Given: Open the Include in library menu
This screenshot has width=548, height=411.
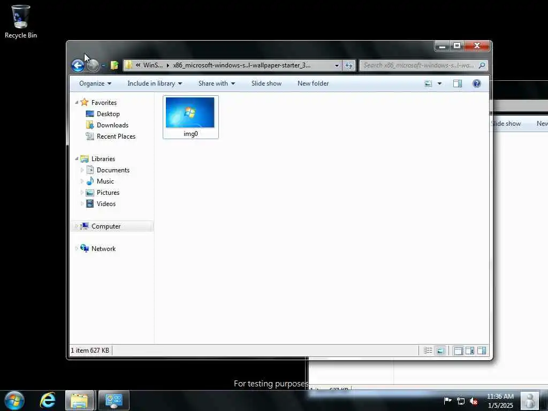Looking at the screenshot, I should 155,83.
